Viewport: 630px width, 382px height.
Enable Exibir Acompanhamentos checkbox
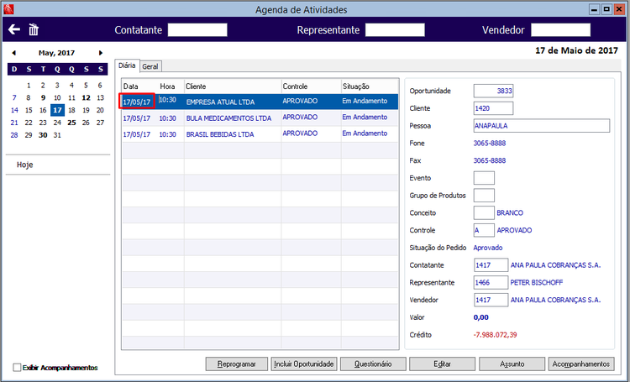click(x=17, y=367)
